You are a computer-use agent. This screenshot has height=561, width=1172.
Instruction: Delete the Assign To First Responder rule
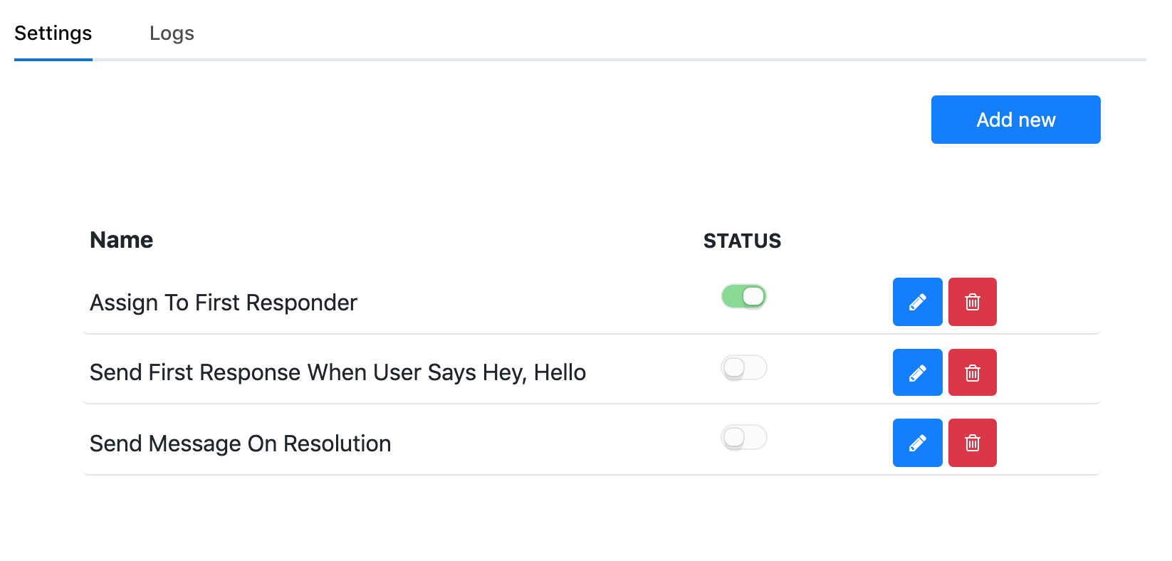point(972,302)
